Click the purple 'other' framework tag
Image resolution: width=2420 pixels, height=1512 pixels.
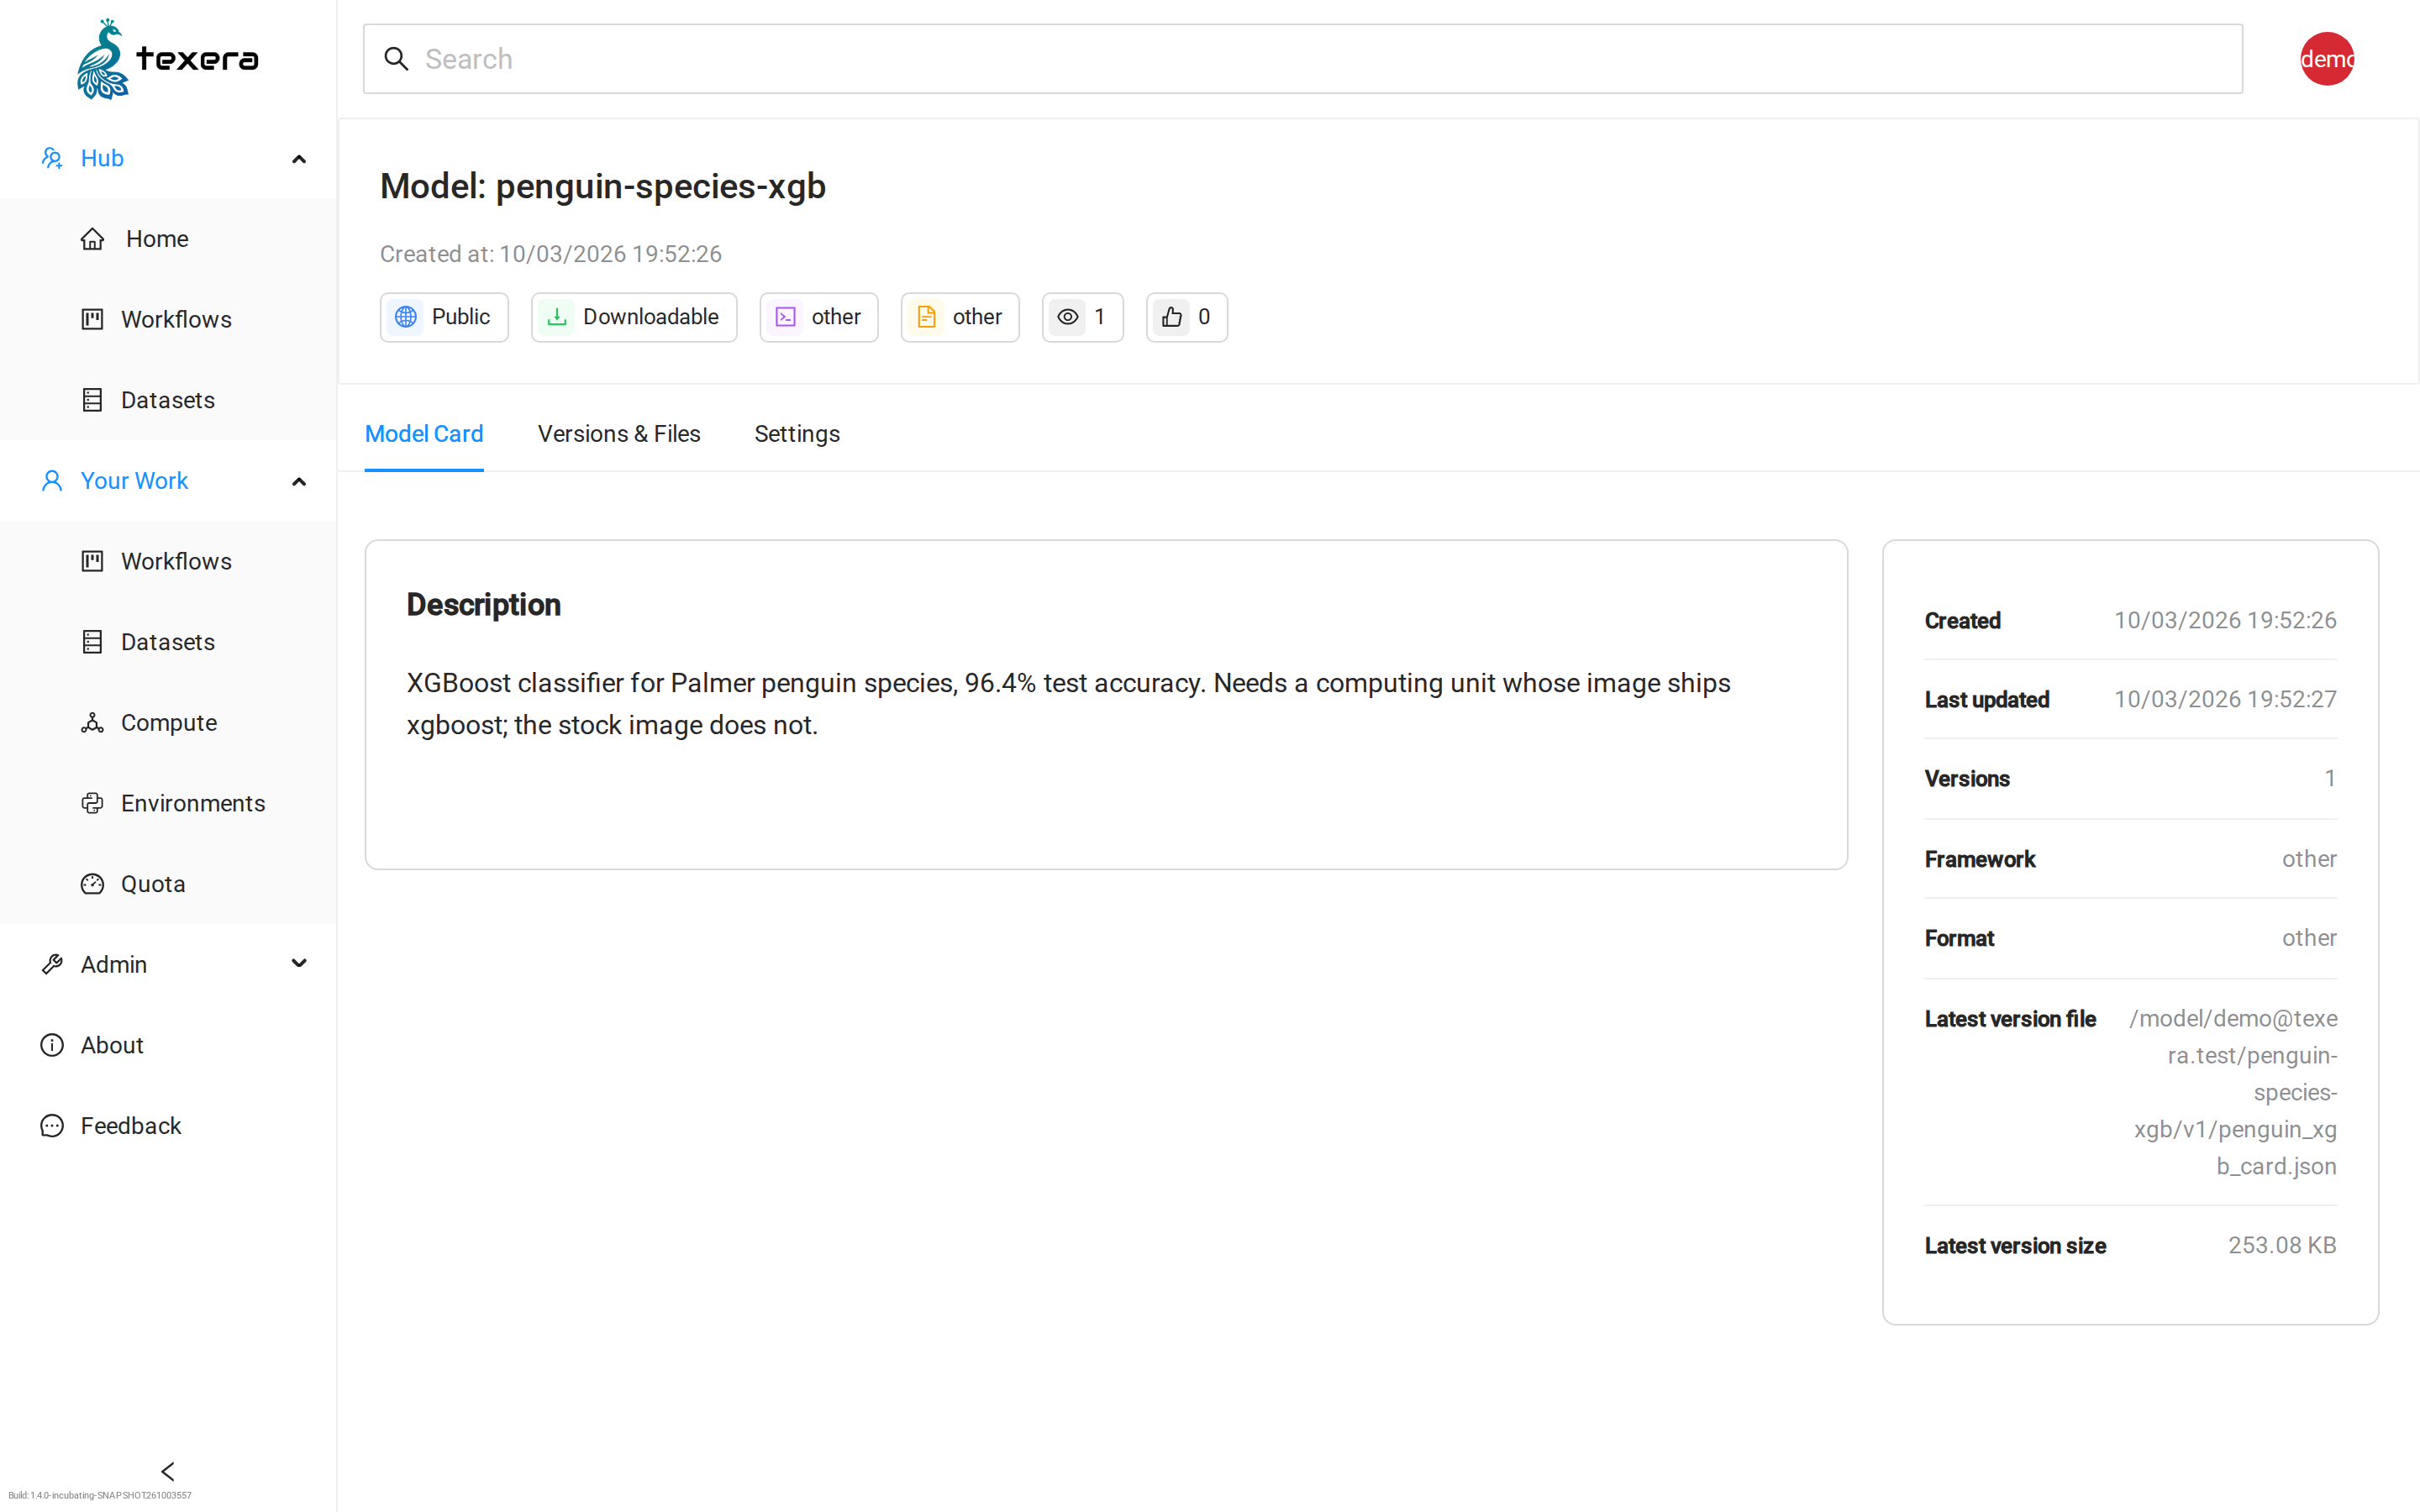click(819, 317)
